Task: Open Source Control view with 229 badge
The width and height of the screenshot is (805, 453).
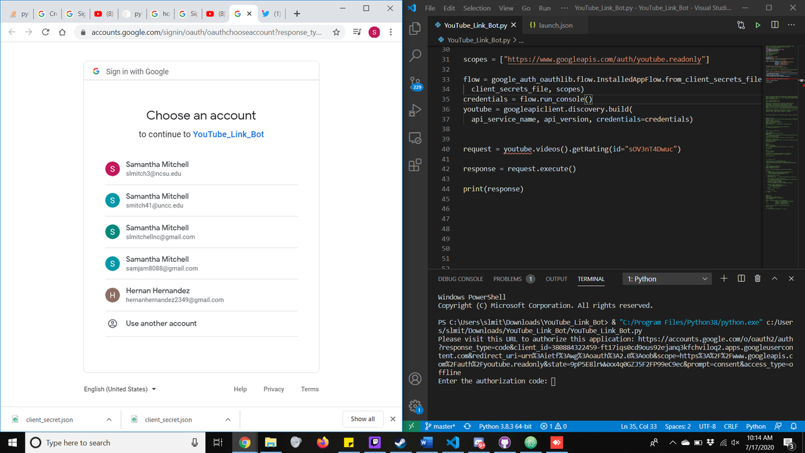Action: (x=415, y=83)
